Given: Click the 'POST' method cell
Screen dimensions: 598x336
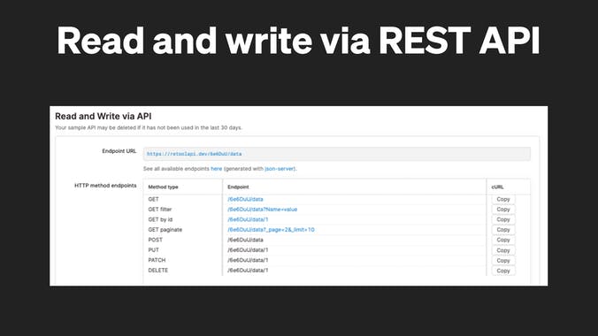Looking at the screenshot, I should 155,240.
